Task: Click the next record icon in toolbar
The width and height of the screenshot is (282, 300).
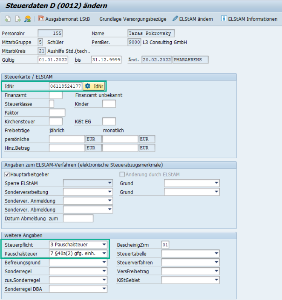Action: 17,19
